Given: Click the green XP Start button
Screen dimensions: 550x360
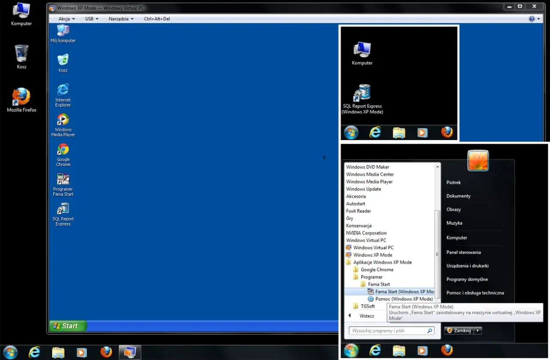Looking at the screenshot, I should (x=68, y=326).
